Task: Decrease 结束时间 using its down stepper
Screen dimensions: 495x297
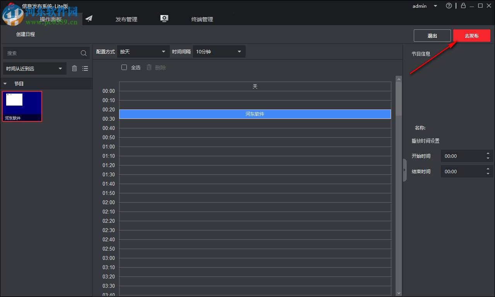Action: (488, 174)
